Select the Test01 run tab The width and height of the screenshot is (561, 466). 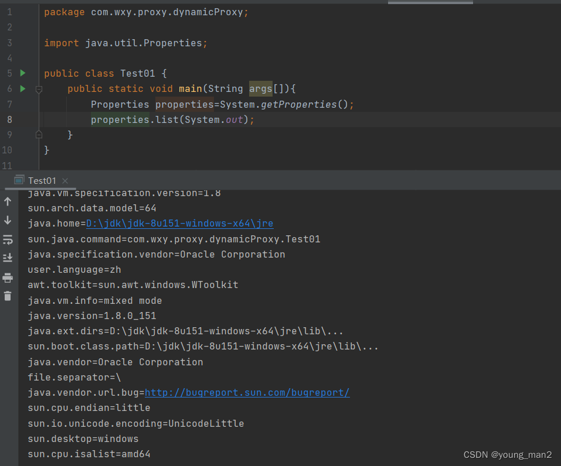pos(42,181)
